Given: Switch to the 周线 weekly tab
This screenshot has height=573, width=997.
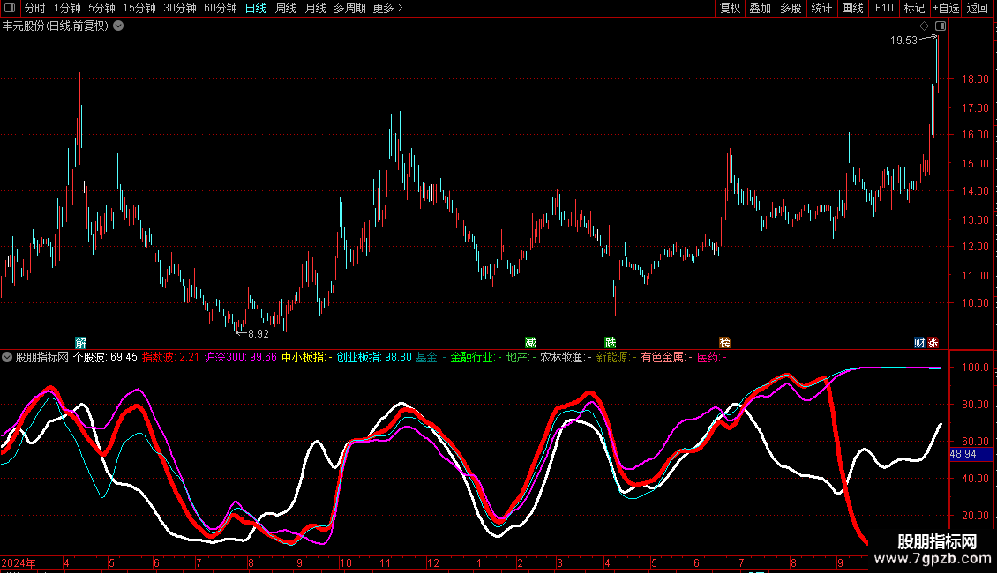Looking at the screenshot, I should coord(285,8).
